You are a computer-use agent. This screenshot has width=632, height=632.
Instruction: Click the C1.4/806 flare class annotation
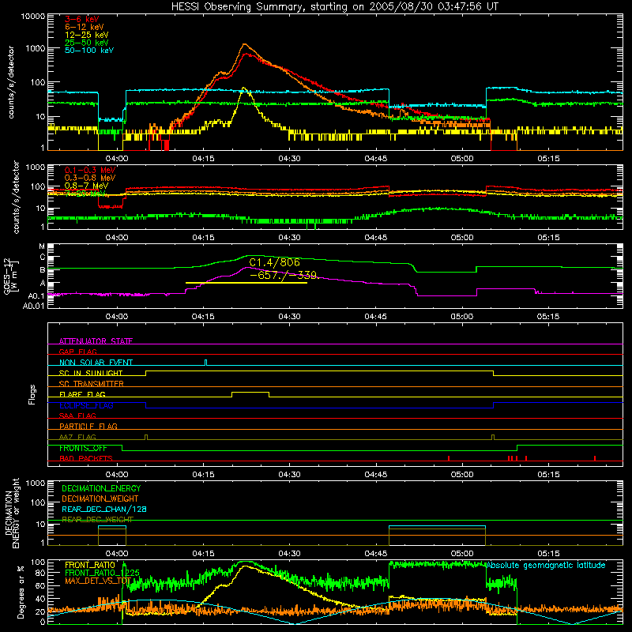point(274,262)
